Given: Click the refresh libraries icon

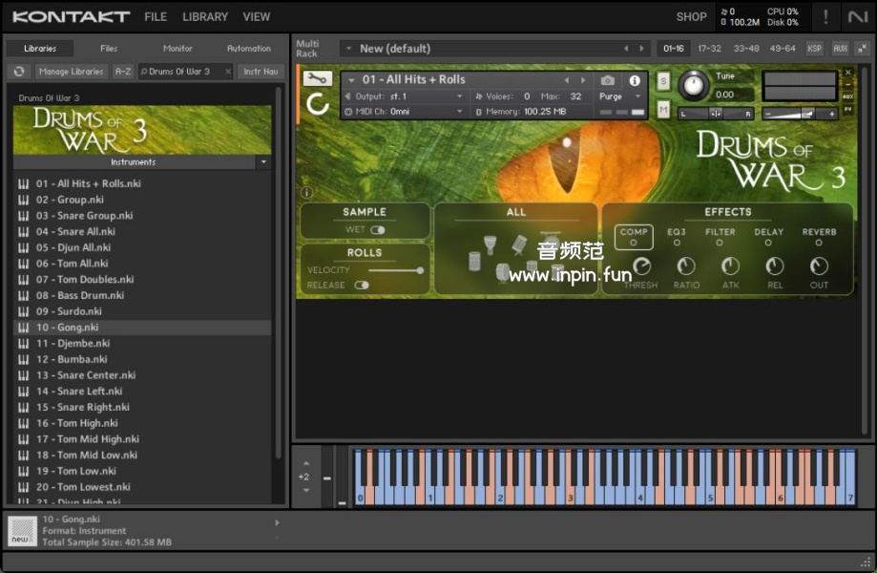Looking at the screenshot, I should tap(19, 72).
